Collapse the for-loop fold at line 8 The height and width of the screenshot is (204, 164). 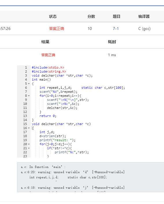[29, 96]
